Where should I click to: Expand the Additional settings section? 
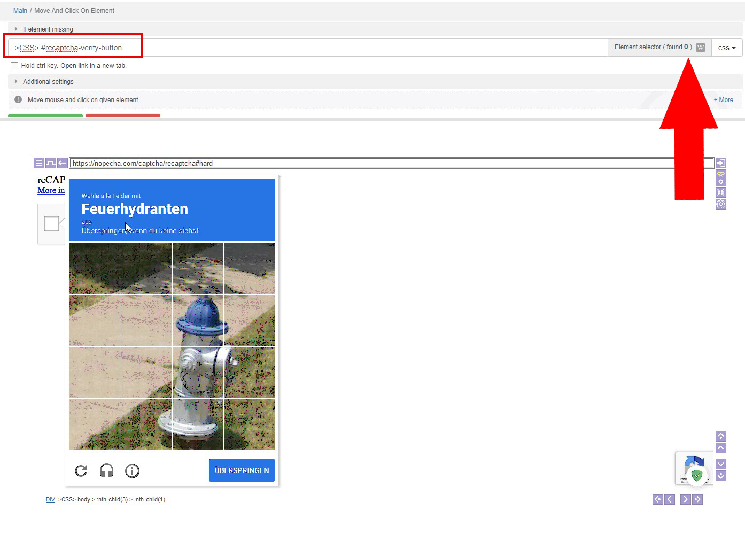tap(48, 82)
